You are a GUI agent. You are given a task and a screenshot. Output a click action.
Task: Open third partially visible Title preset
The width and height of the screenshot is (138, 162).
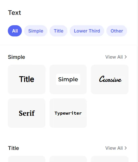[110, 159]
